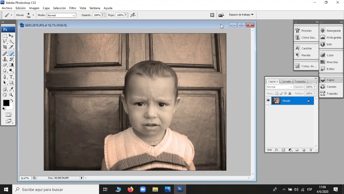Switch to the Canales tab
344x194 pixels.
pos(286,81)
